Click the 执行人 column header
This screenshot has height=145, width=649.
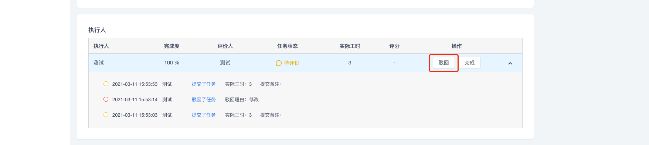101,46
